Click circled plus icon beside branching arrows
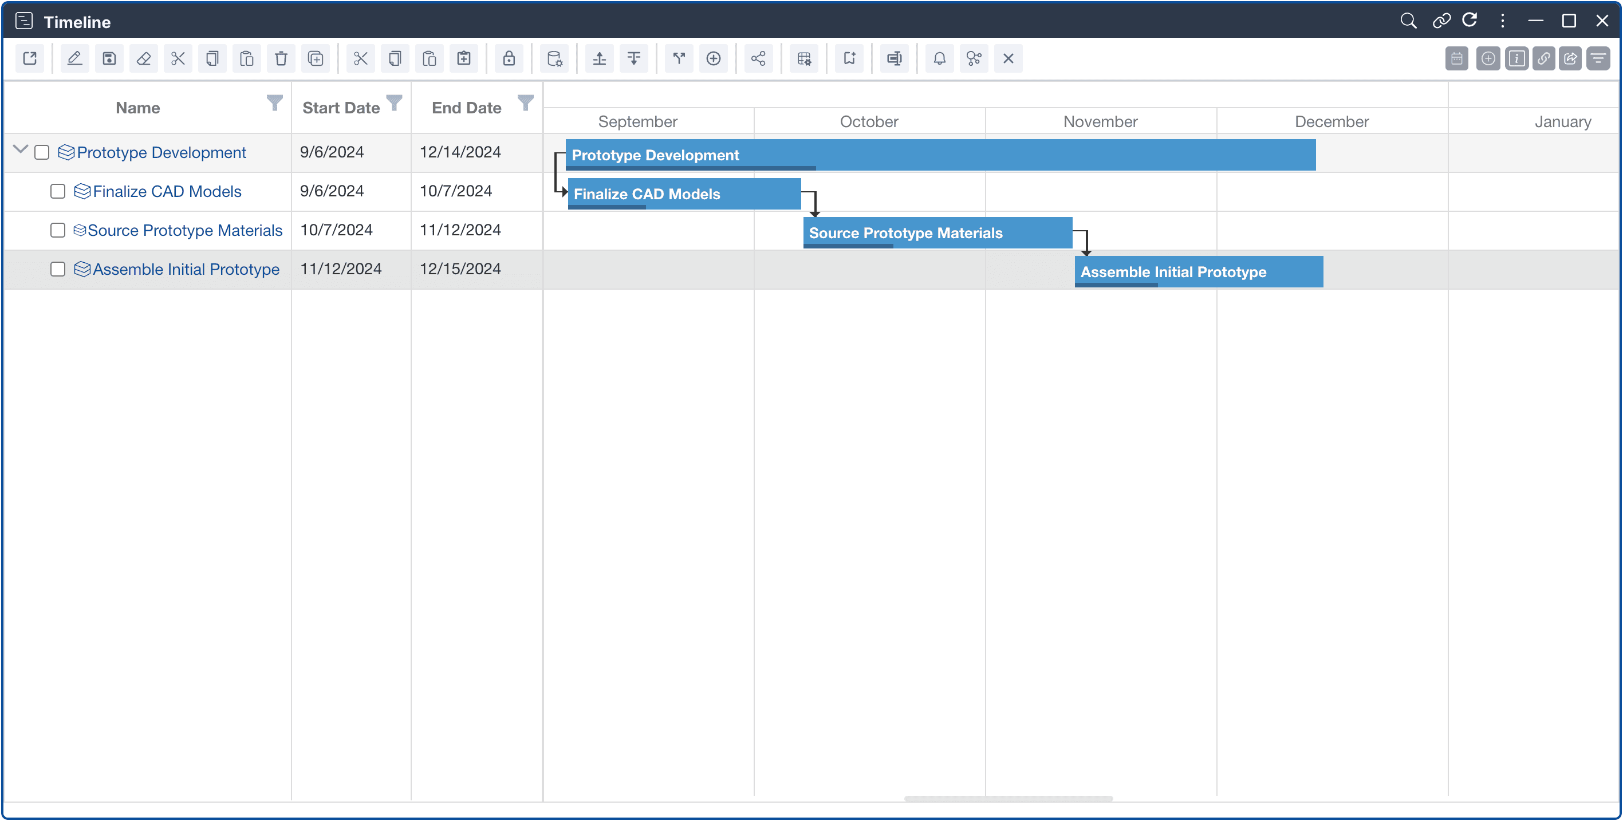 click(x=713, y=58)
